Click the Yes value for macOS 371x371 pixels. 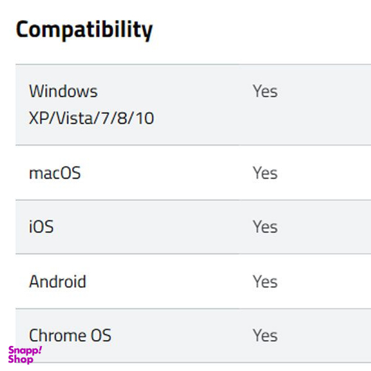pyautogui.click(x=265, y=173)
